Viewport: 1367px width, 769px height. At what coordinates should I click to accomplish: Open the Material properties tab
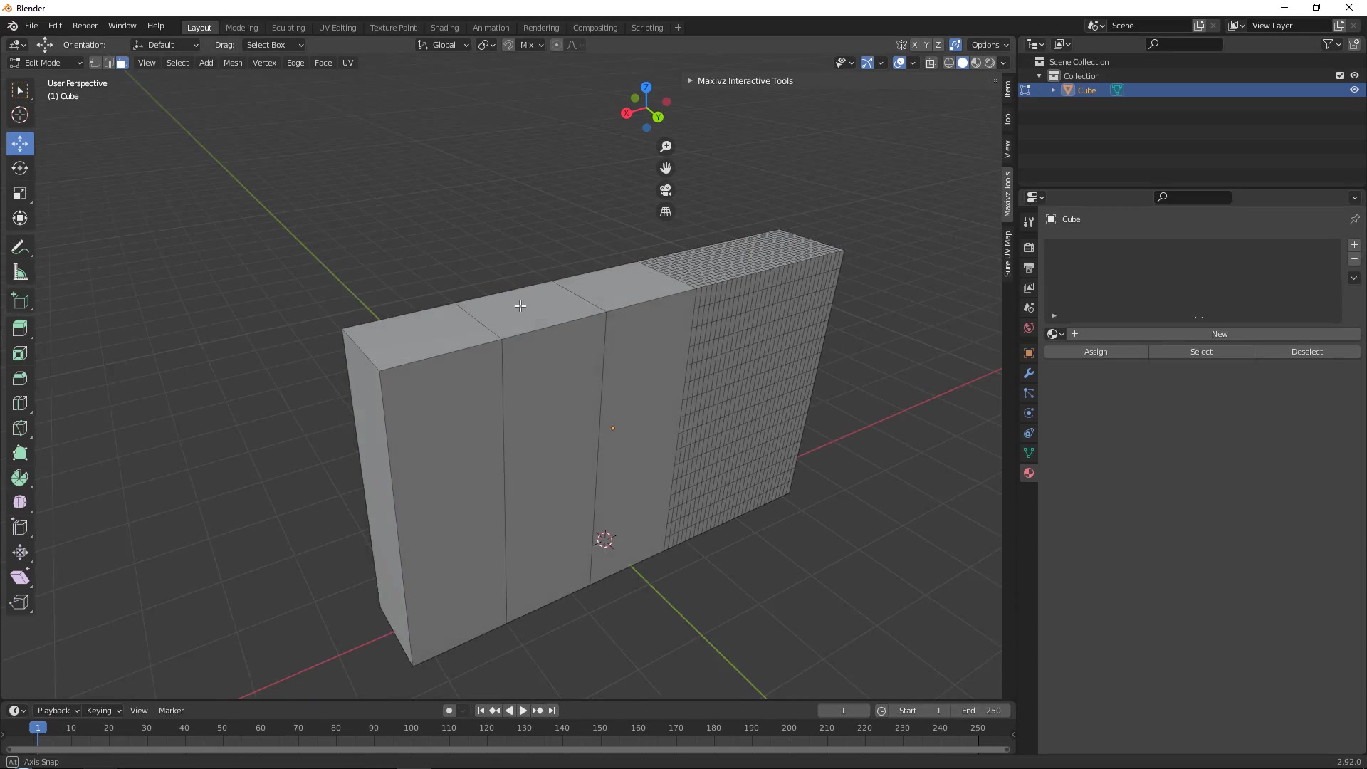tap(1028, 473)
